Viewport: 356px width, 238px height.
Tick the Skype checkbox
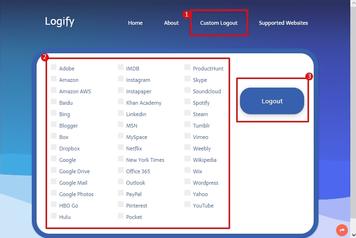[x=188, y=79]
